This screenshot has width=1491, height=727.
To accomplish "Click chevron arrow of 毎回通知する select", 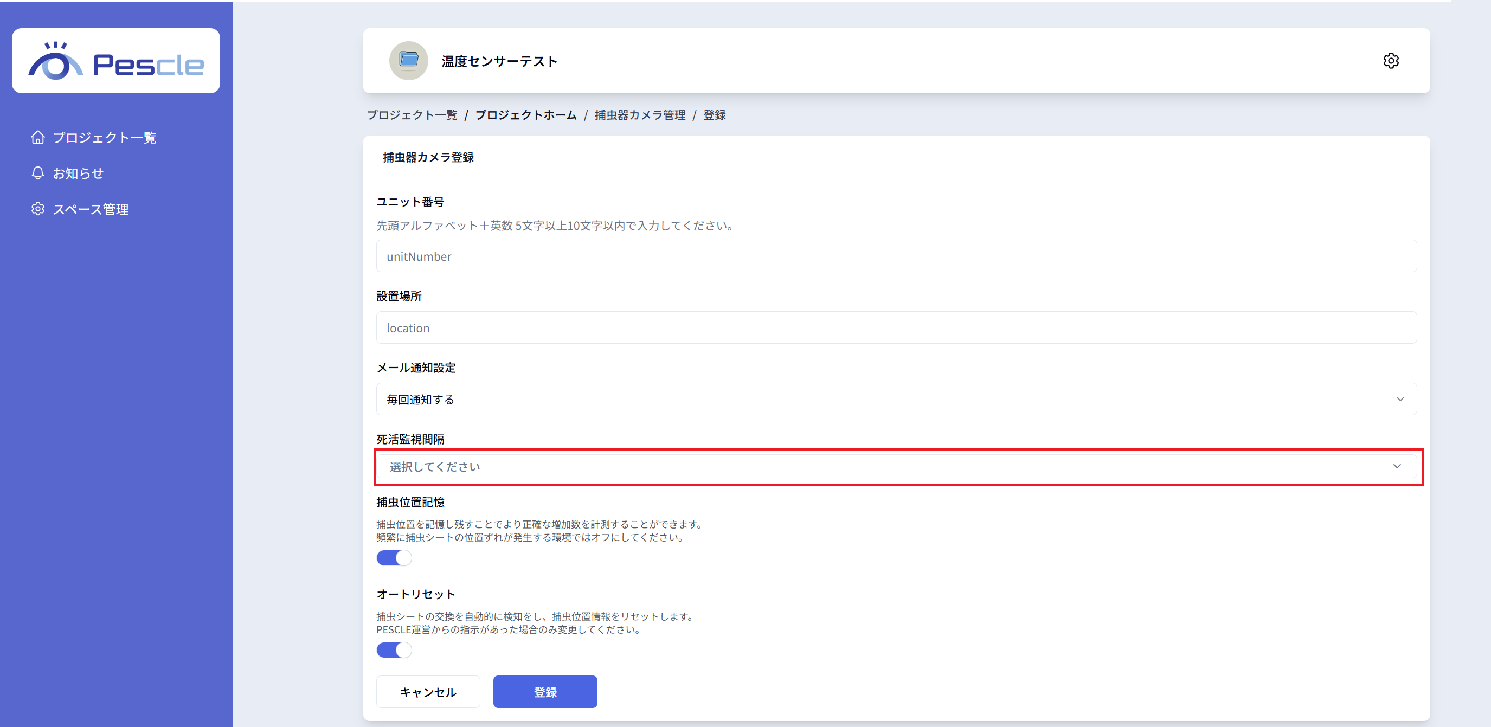I will click(x=1400, y=400).
